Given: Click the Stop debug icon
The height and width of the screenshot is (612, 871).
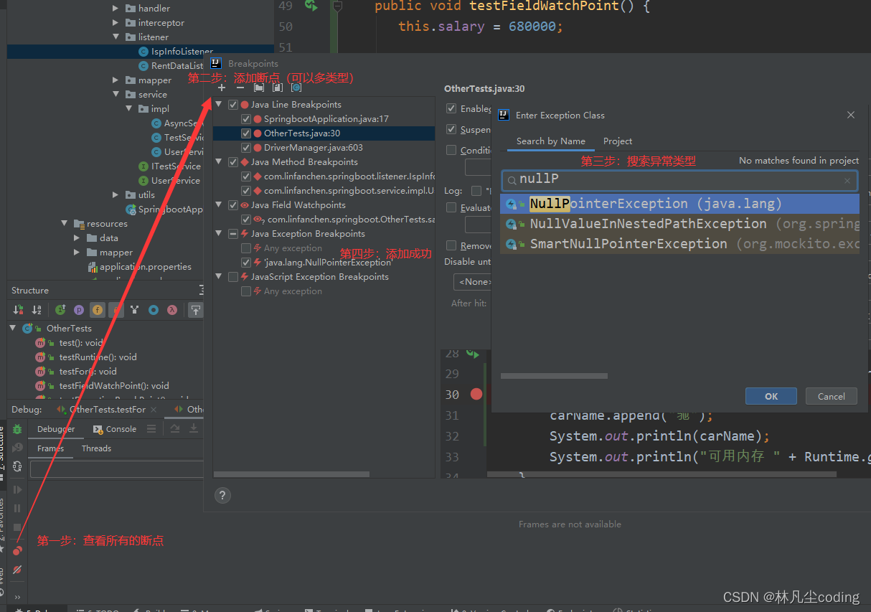Looking at the screenshot, I should pos(18,527).
